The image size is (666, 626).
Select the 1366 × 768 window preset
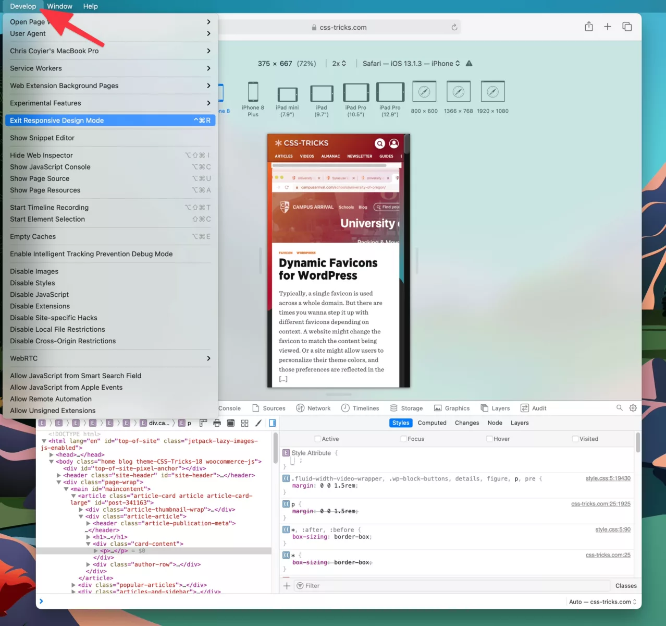(459, 98)
